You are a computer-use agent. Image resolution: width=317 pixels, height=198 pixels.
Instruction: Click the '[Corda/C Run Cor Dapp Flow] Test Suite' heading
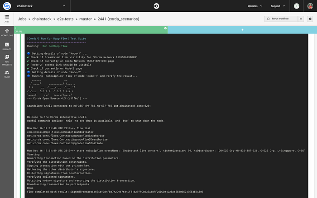click(x=57, y=38)
